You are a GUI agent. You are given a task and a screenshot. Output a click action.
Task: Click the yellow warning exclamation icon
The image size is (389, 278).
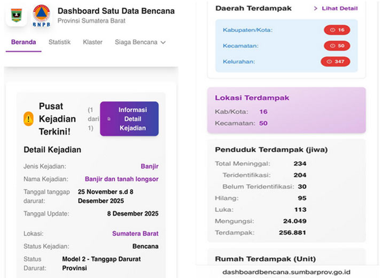[29, 119]
